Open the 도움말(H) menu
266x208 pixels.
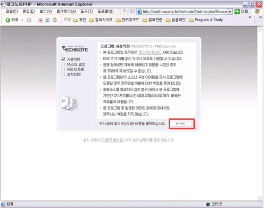(x=105, y=12)
